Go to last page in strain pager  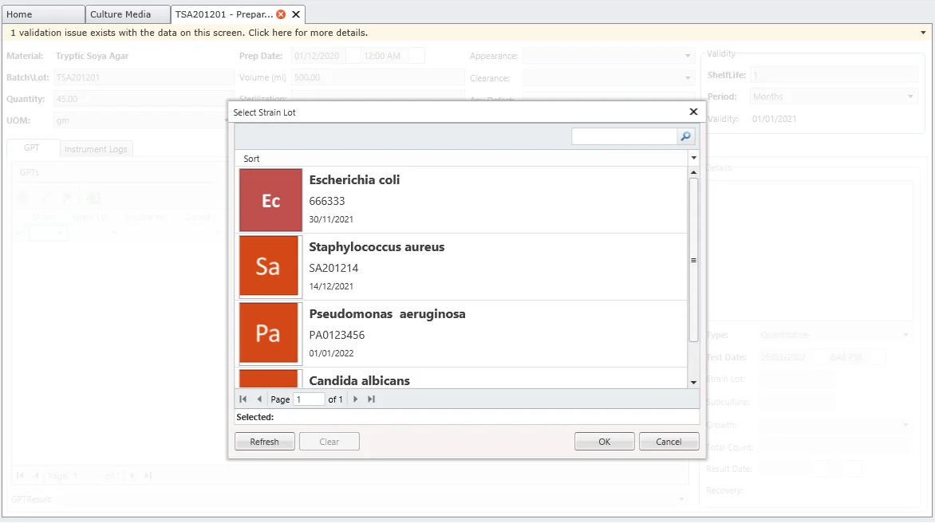click(371, 399)
